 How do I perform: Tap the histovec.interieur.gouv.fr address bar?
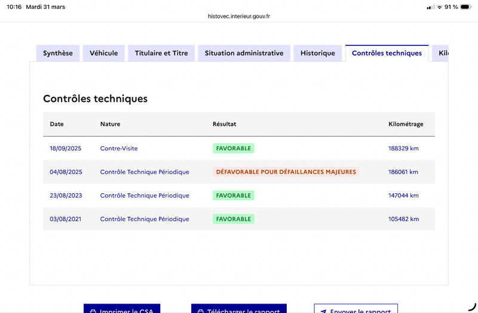(239, 16)
